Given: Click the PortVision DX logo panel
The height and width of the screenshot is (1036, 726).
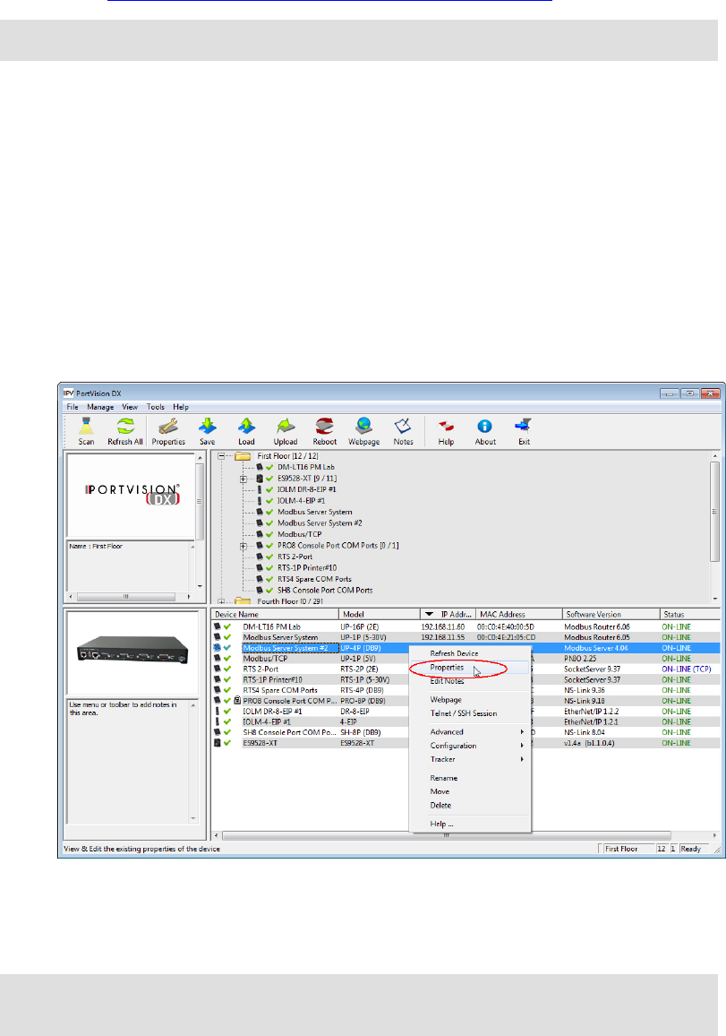Looking at the screenshot, I should point(132,495).
